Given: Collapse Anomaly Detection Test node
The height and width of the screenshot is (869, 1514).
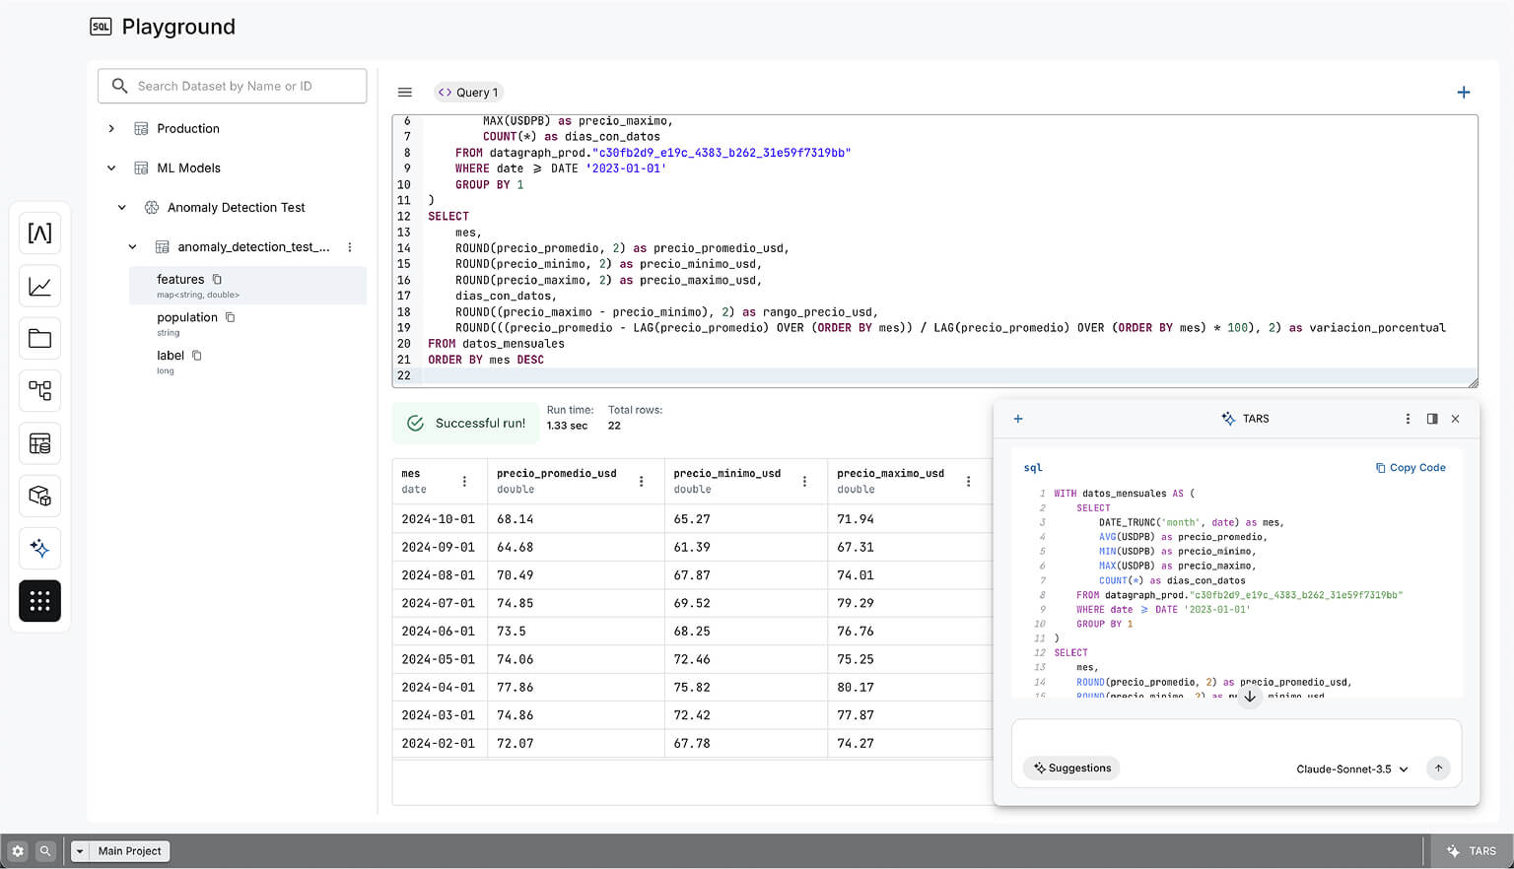Looking at the screenshot, I should click(122, 208).
